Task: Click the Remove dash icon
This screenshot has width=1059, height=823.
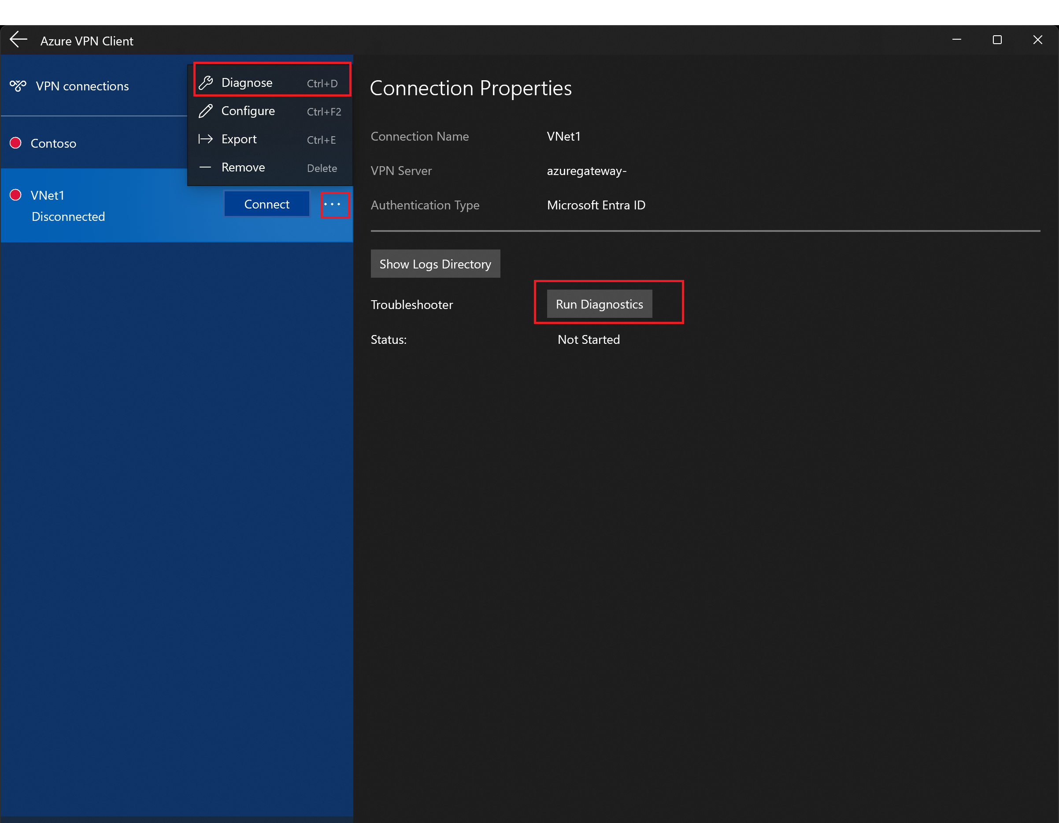Action: coord(206,168)
